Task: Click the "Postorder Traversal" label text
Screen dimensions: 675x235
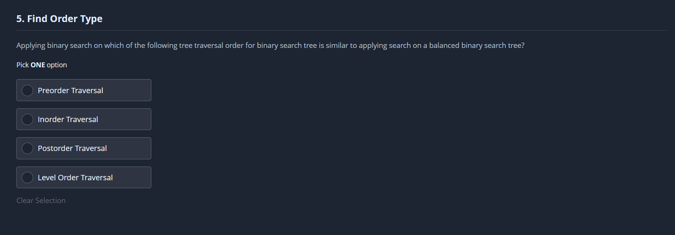Action: point(72,148)
